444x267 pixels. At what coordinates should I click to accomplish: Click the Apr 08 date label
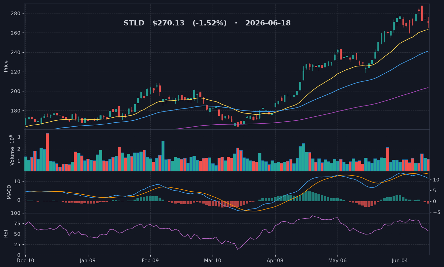pos(275,260)
